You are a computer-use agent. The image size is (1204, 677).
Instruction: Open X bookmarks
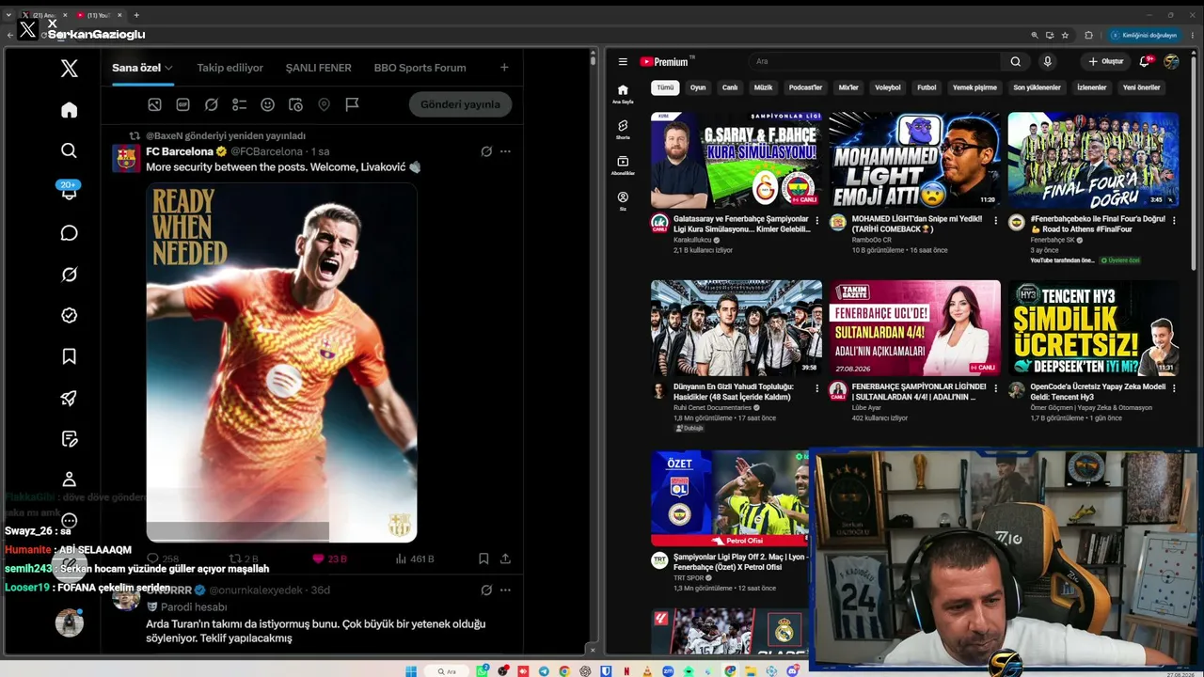click(x=69, y=356)
